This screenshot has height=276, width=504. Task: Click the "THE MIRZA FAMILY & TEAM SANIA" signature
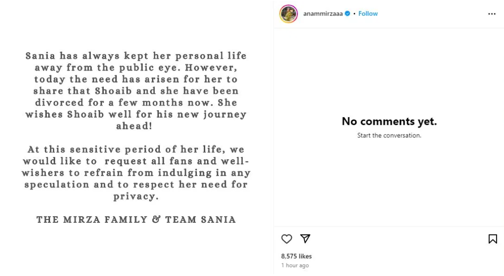[136, 220]
